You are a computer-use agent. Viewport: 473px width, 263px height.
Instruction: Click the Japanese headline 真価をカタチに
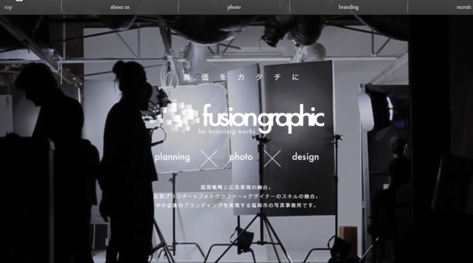(241, 77)
